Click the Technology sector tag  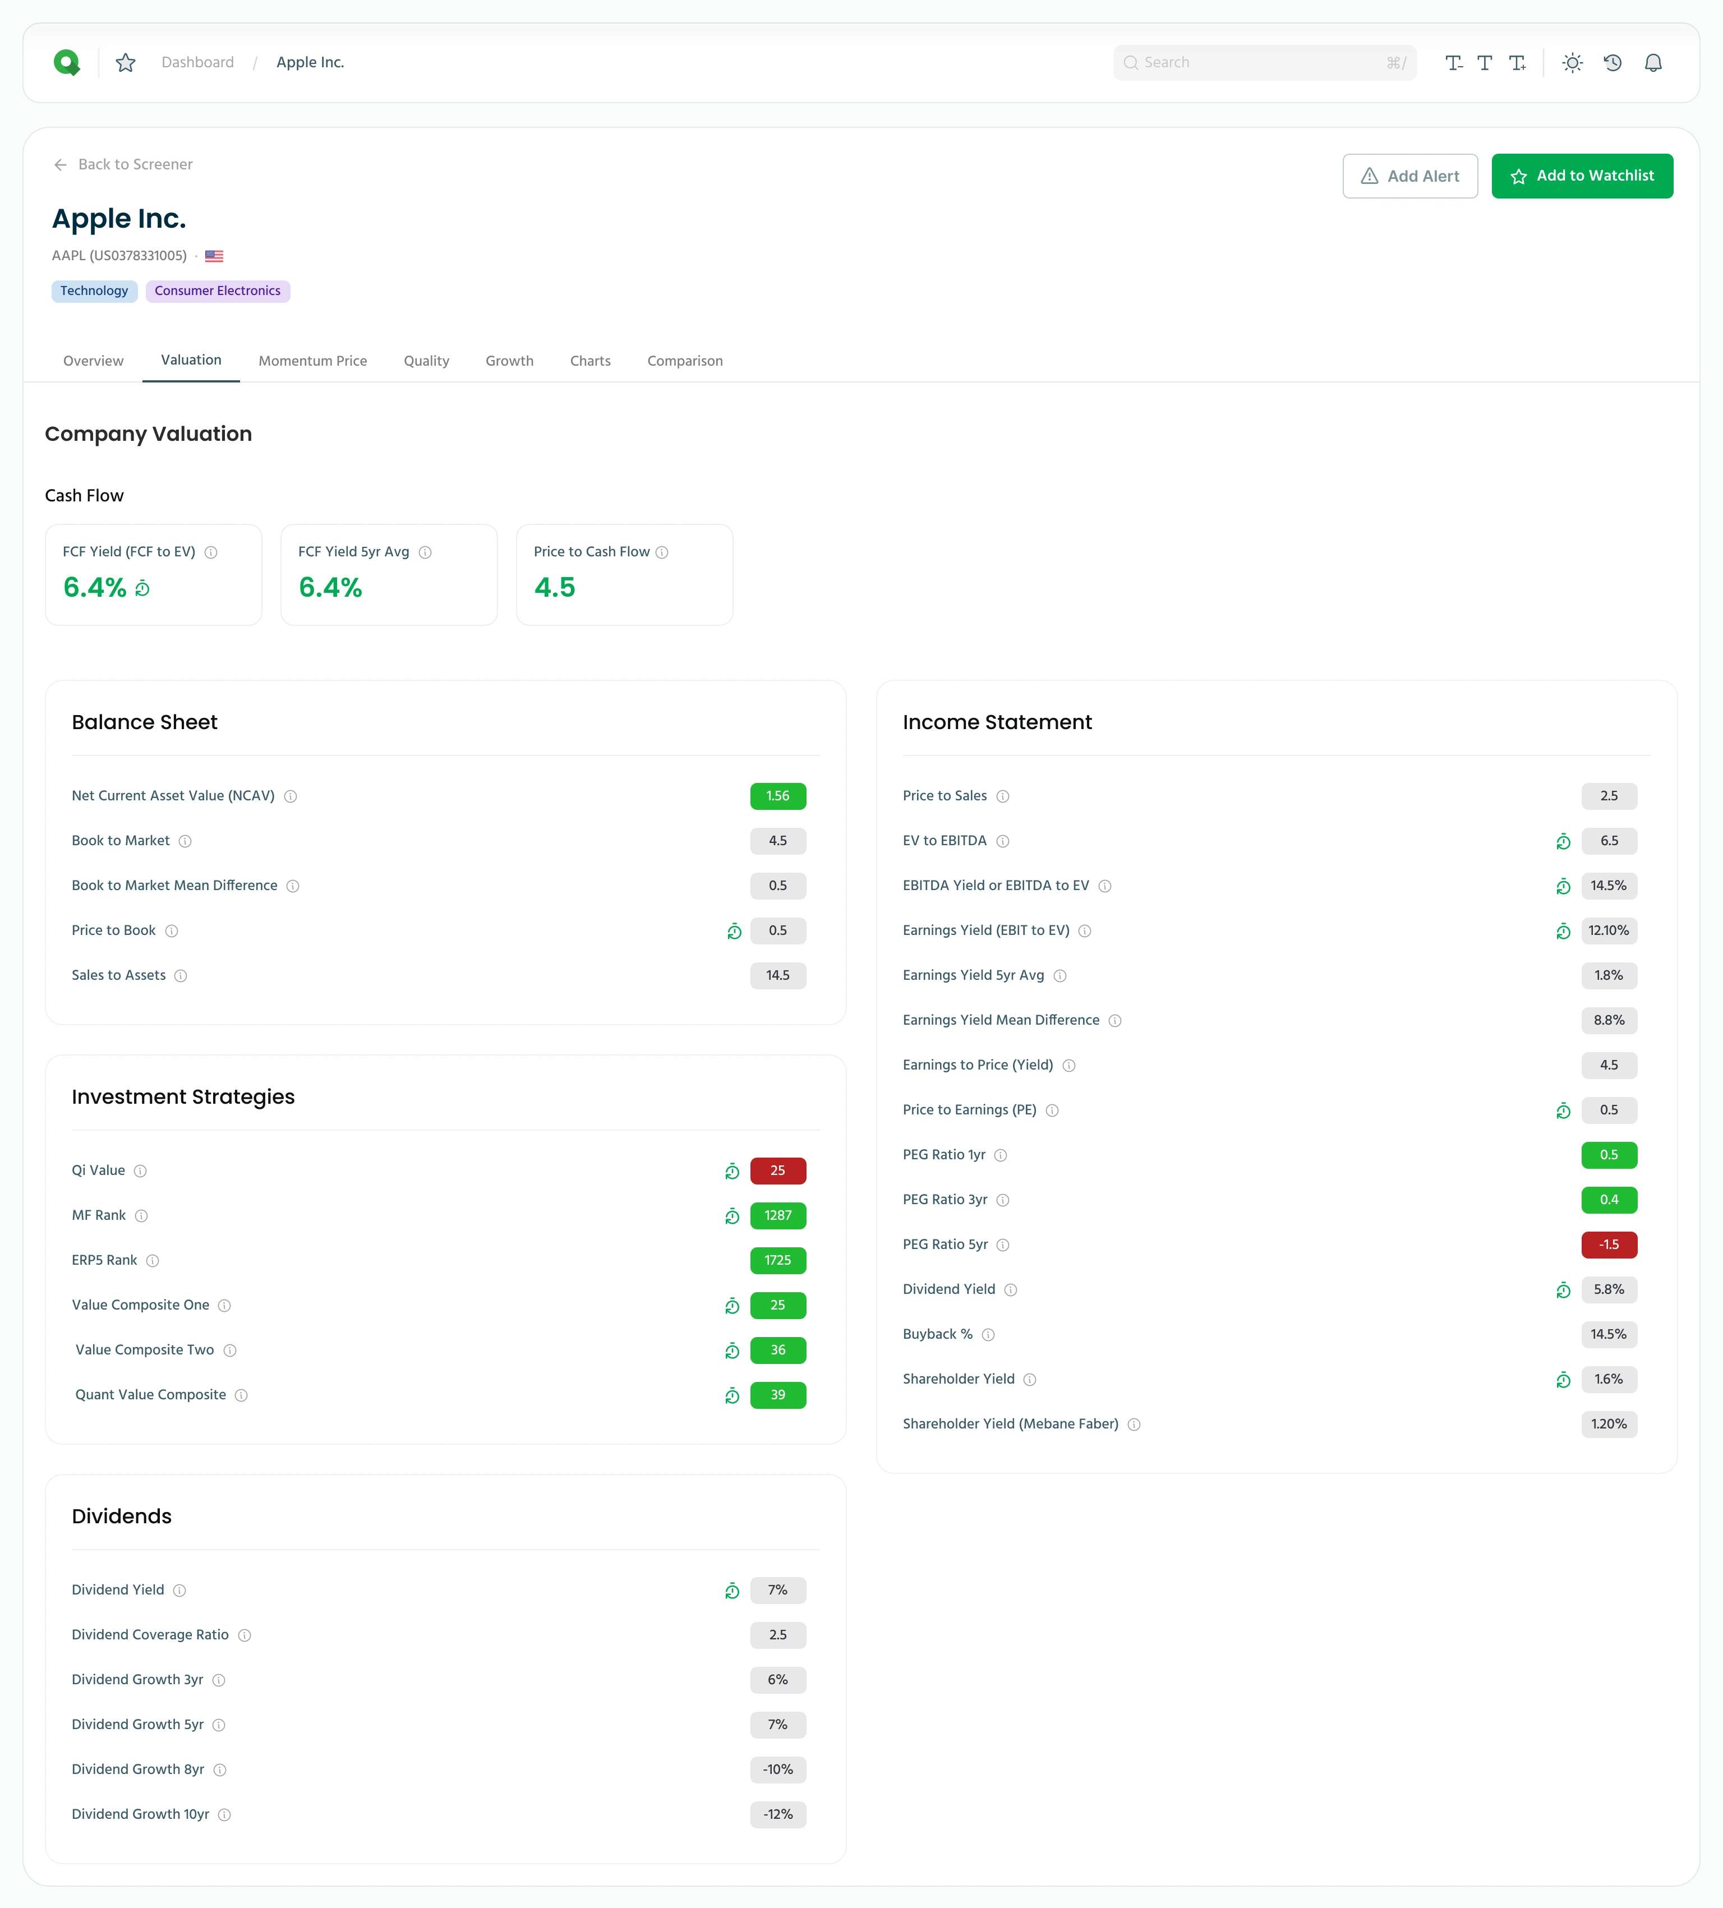94,292
